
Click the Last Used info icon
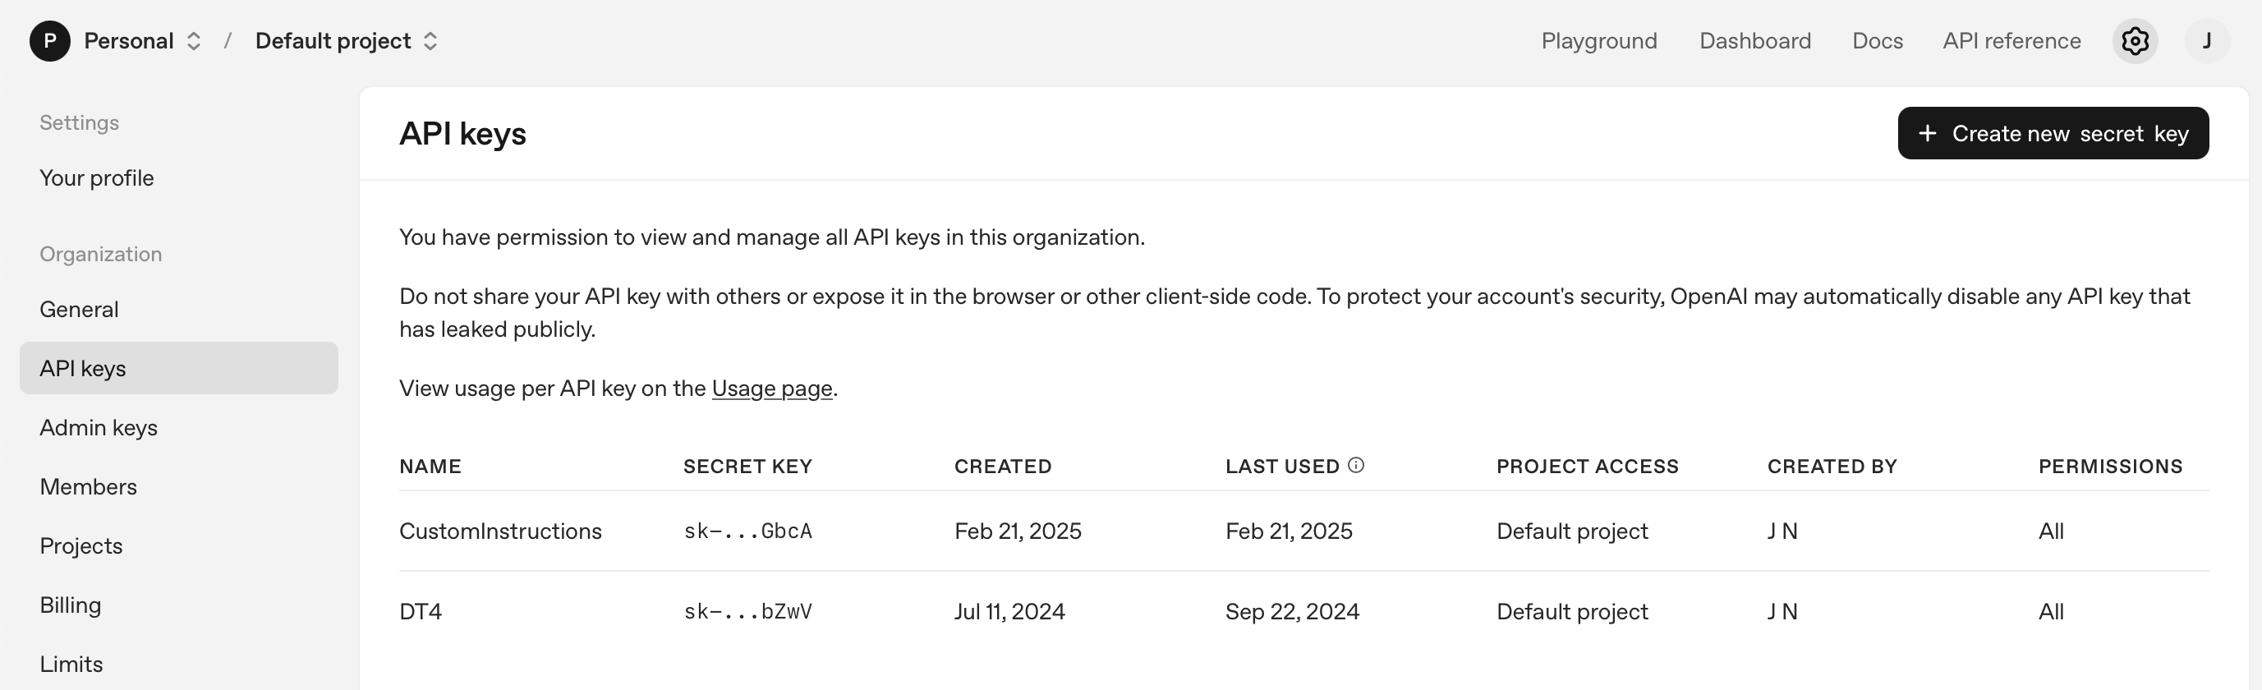click(x=1356, y=465)
